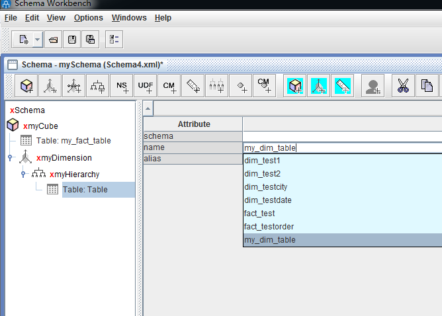This screenshot has height=316, width=442.
Task: Open the dropdown arrow beside New icon
Action: 37,40
